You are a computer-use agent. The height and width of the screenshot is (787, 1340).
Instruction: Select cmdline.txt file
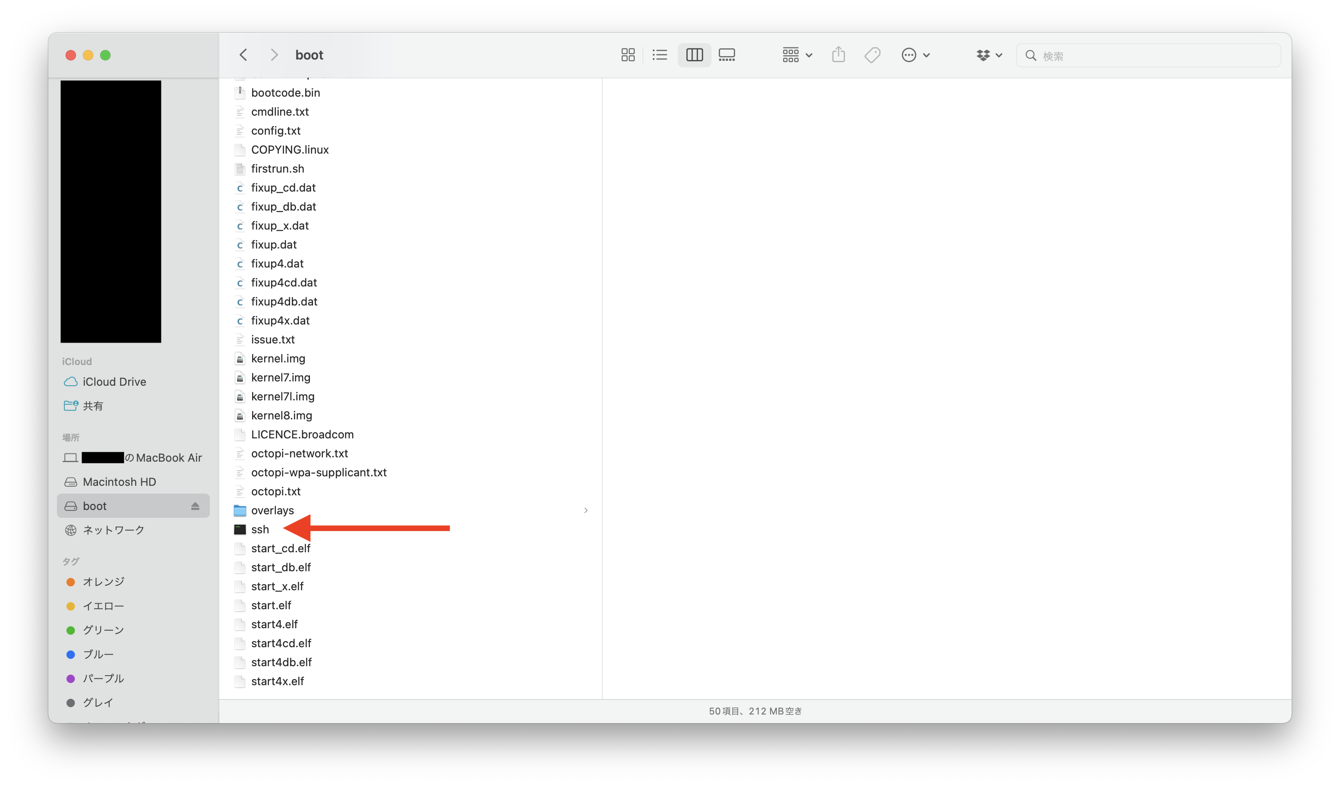[280, 112]
